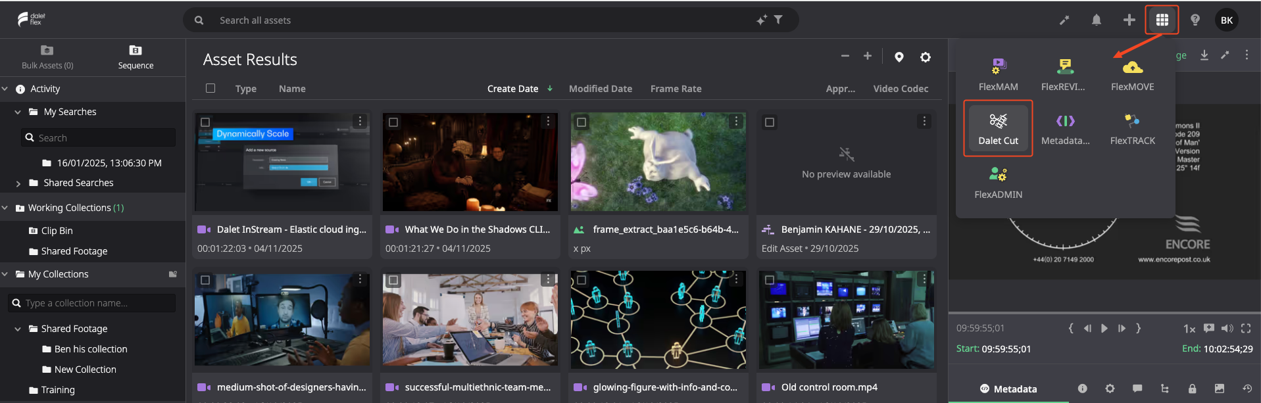
Task: Open the Ben his collection folder
Action: pos(91,349)
